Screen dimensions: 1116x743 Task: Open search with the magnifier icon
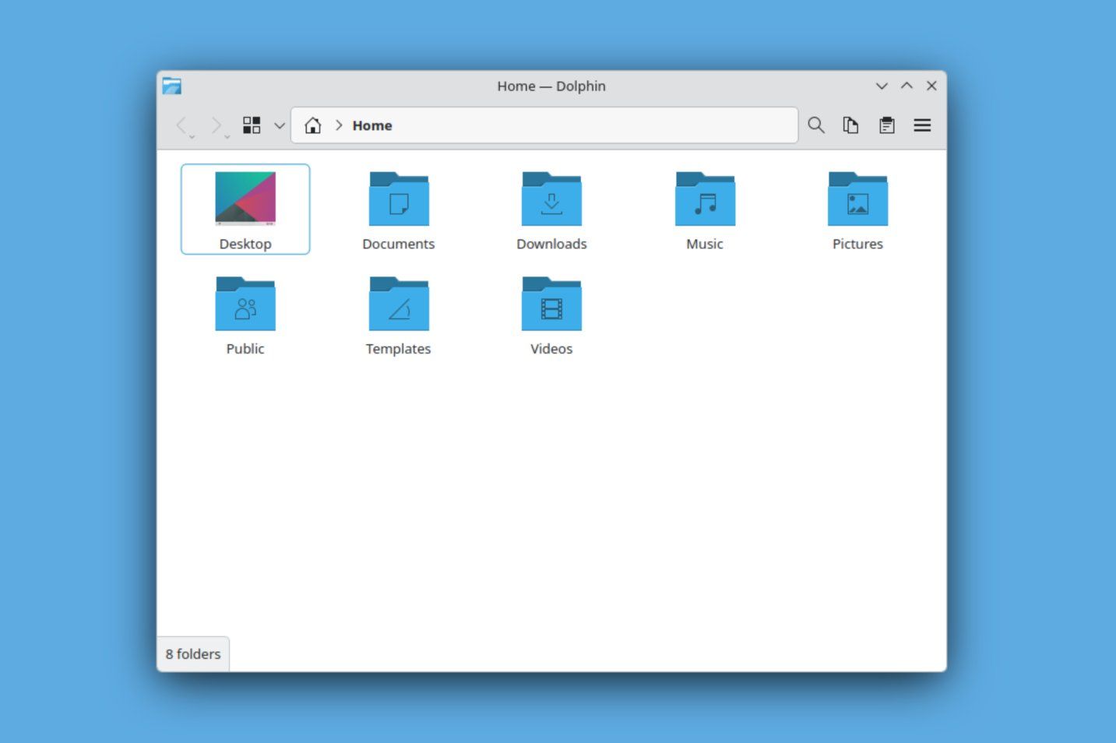click(816, 125)
